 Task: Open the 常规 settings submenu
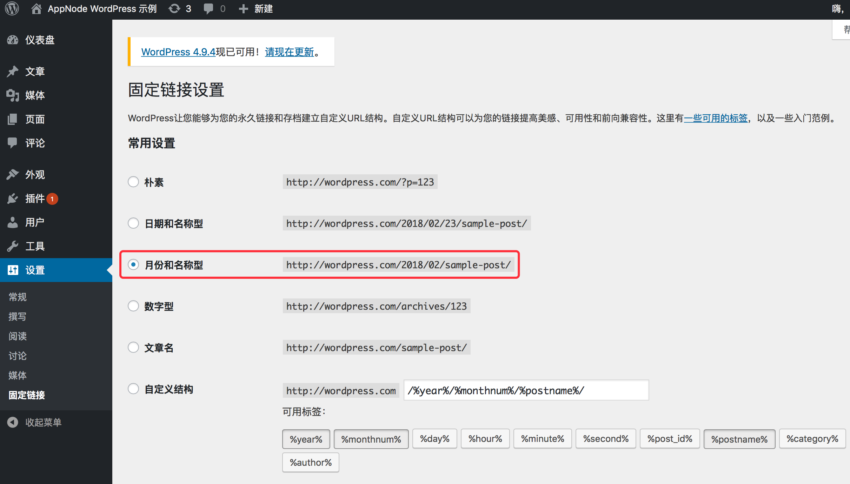pyautogui.click(x=18, y=297)
